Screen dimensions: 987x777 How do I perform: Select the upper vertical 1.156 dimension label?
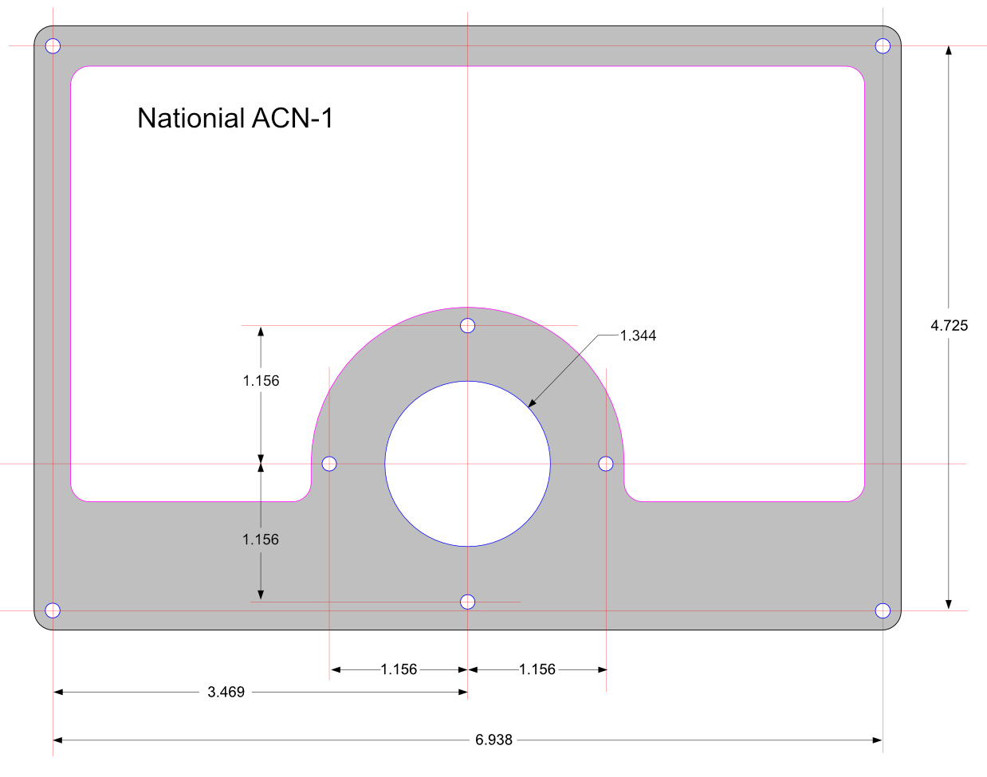(x=261, y=381)
